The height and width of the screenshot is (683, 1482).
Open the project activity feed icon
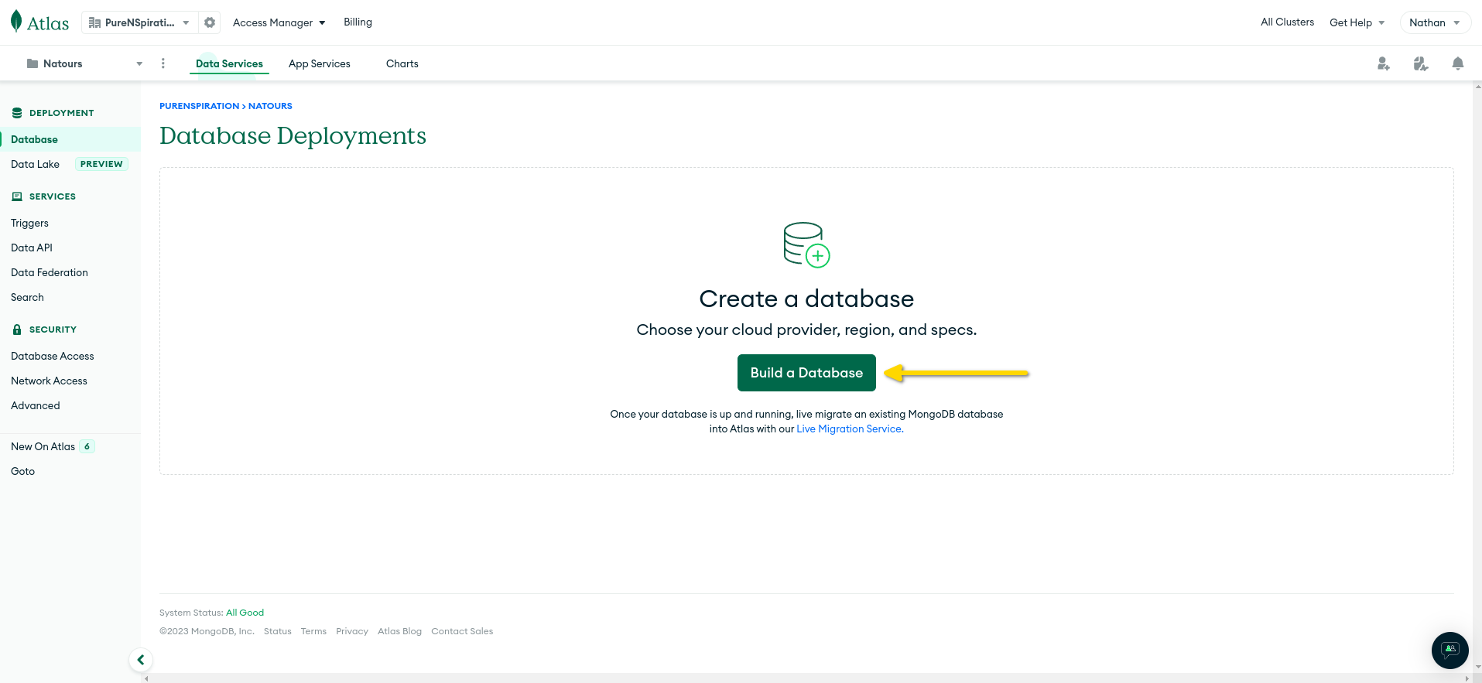(1421, 63)
